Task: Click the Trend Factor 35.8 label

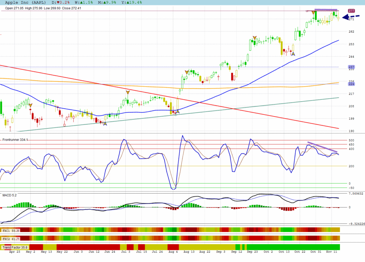Action: click(x=15, y=247)
